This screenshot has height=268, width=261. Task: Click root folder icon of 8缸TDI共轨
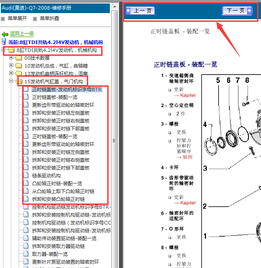click(11, 50)
